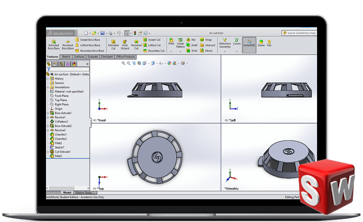Expand the Cut-Extrude1 feature node

point(48,152)
